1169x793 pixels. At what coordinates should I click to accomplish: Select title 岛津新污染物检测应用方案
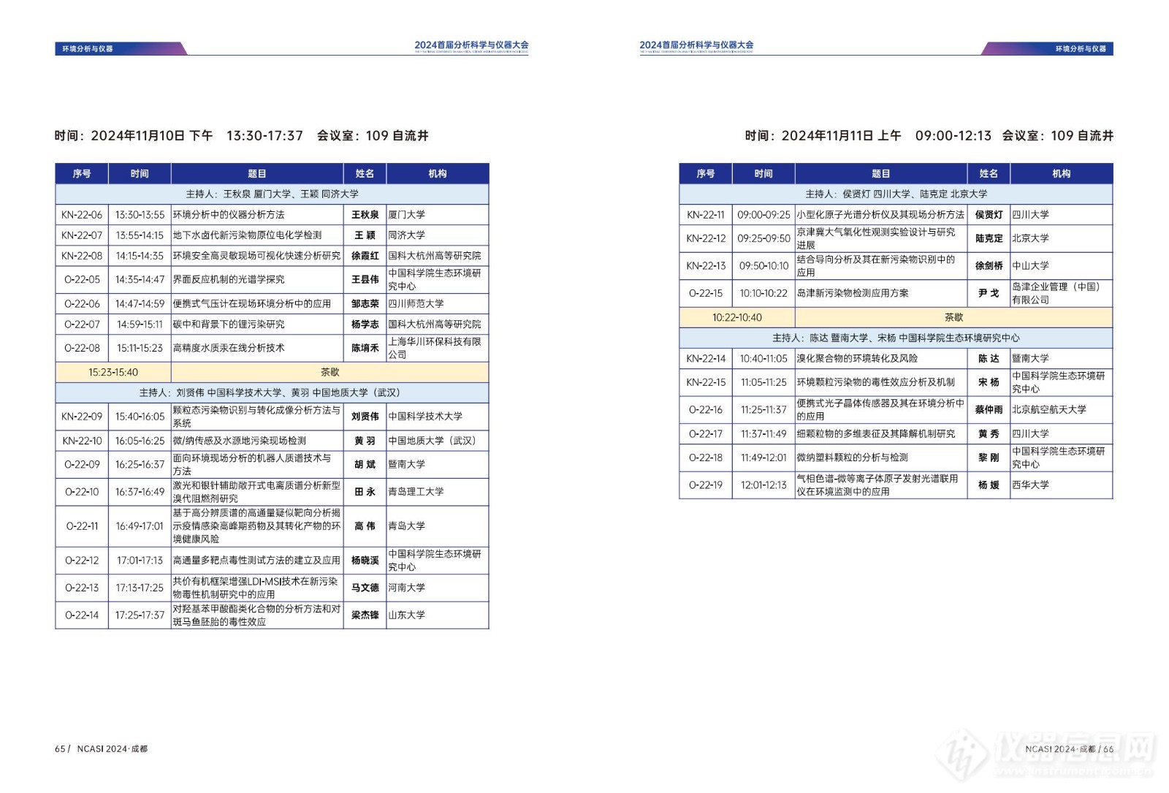(x=853, y=293)
